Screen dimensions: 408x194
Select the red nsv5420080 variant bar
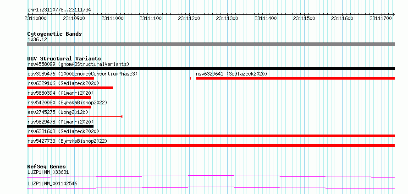pos(59,107)
